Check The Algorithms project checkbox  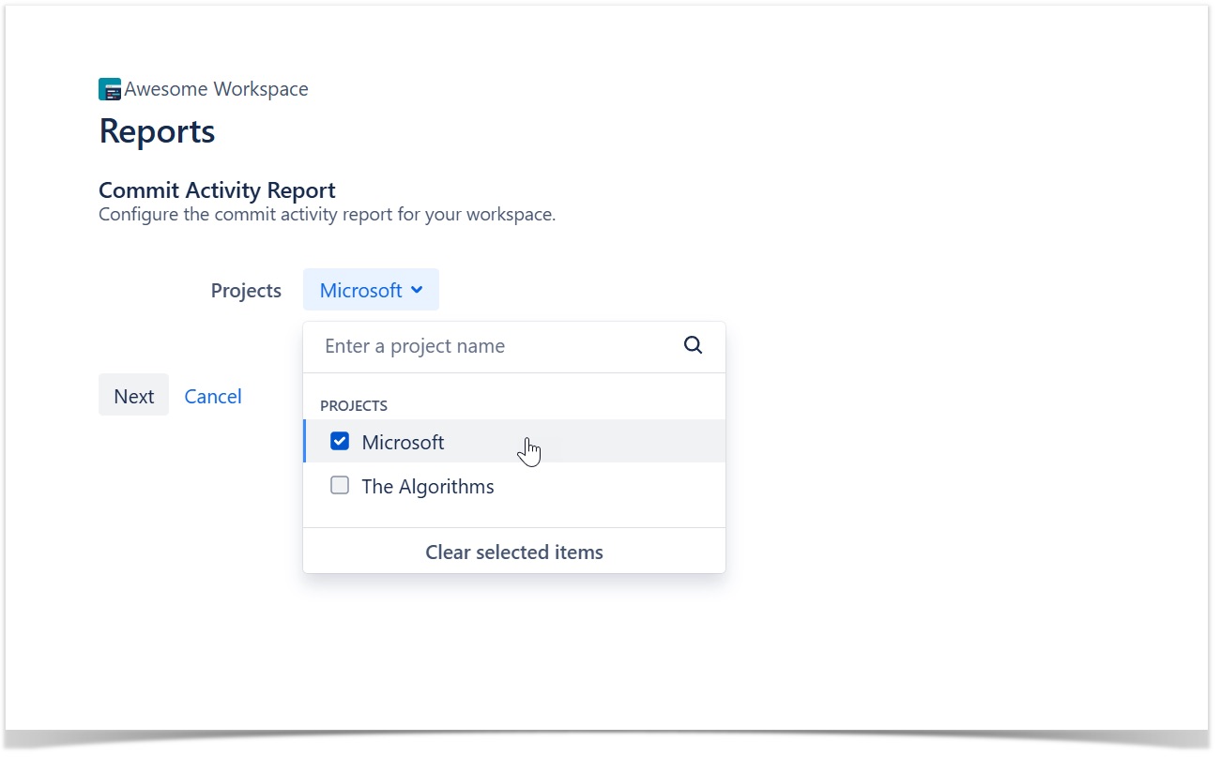pos(340,486)
